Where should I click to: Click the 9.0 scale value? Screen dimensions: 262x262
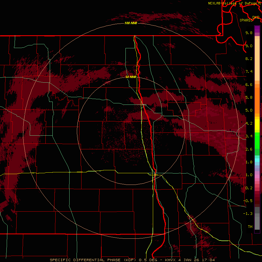click(249, 46)
